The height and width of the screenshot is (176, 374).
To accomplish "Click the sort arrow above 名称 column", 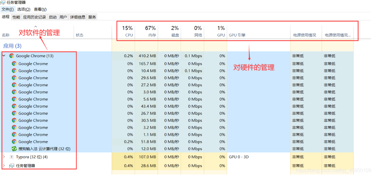I will 35,27.
